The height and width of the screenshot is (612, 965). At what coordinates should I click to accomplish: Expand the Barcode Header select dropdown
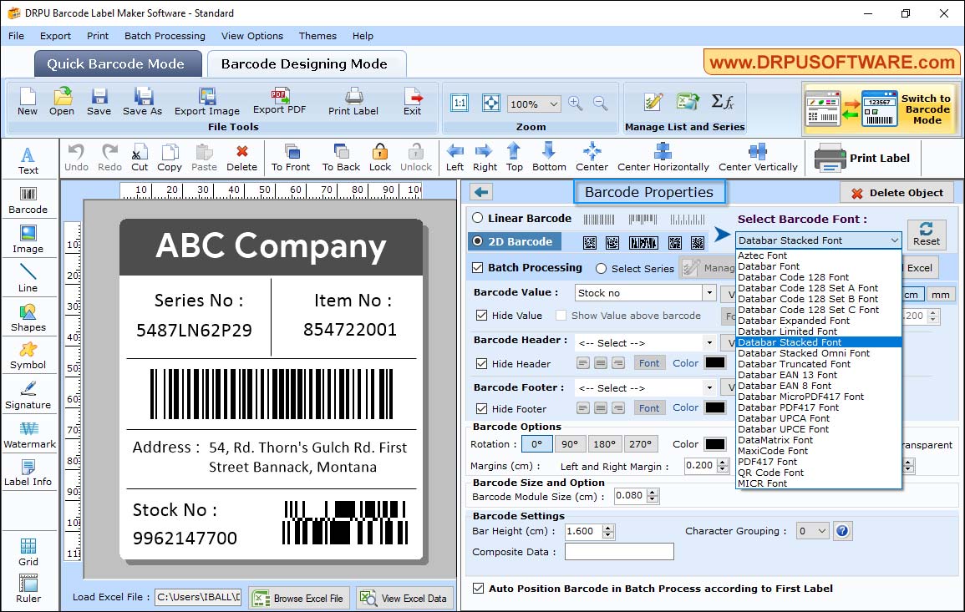point(708,341)
